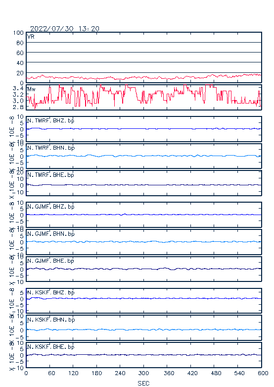Screen dimensions: 274x387
Task: Click the Mw panel label
Action: (x=31, y=89)
